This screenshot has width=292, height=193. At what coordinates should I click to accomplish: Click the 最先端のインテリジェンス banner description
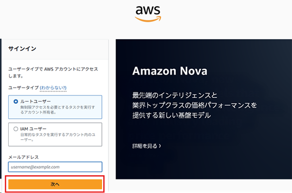pos(195,105)
